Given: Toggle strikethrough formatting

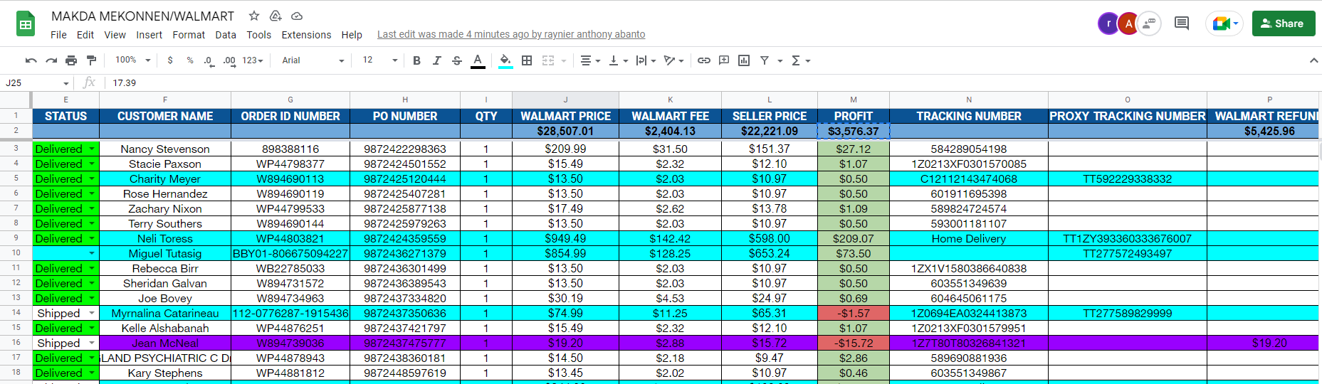Looking at the screenshot, I should coord(457,60).
